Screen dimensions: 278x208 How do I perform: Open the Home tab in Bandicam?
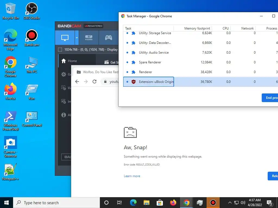77,61
